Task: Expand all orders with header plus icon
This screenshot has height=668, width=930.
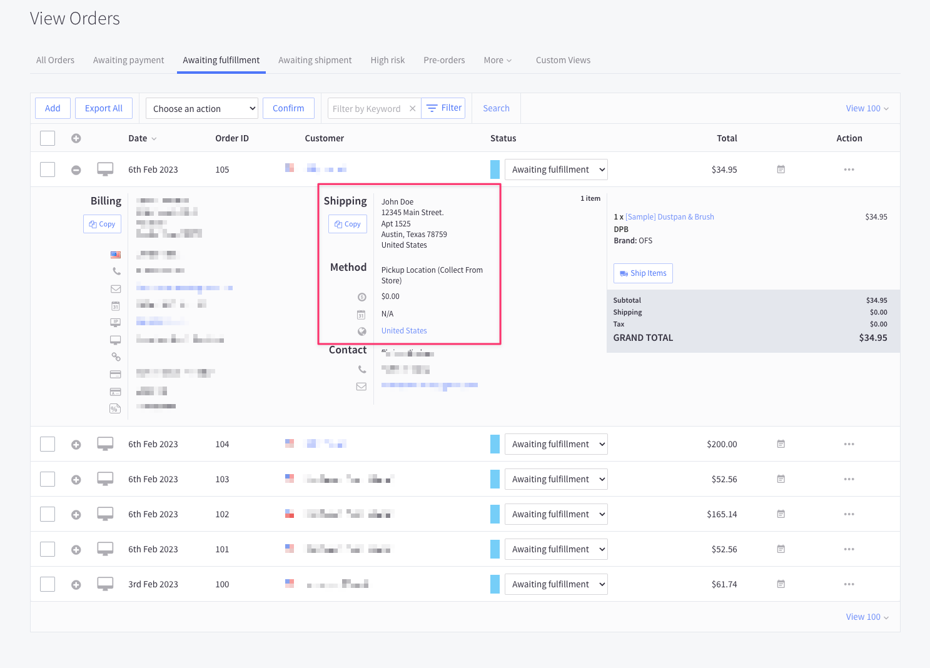Action: (x=76, y=138)
